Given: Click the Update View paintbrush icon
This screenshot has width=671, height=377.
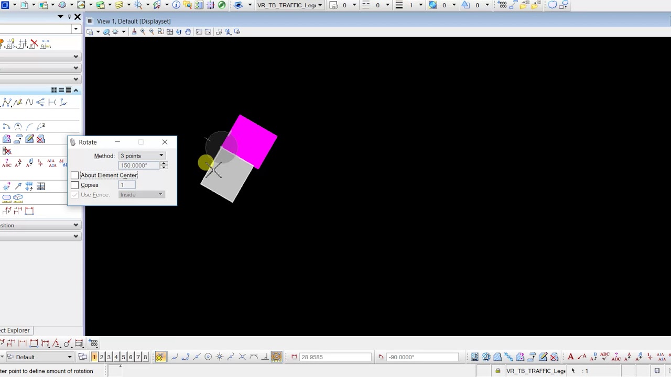Looking at the screenshot, I should (x=134, y=32).
